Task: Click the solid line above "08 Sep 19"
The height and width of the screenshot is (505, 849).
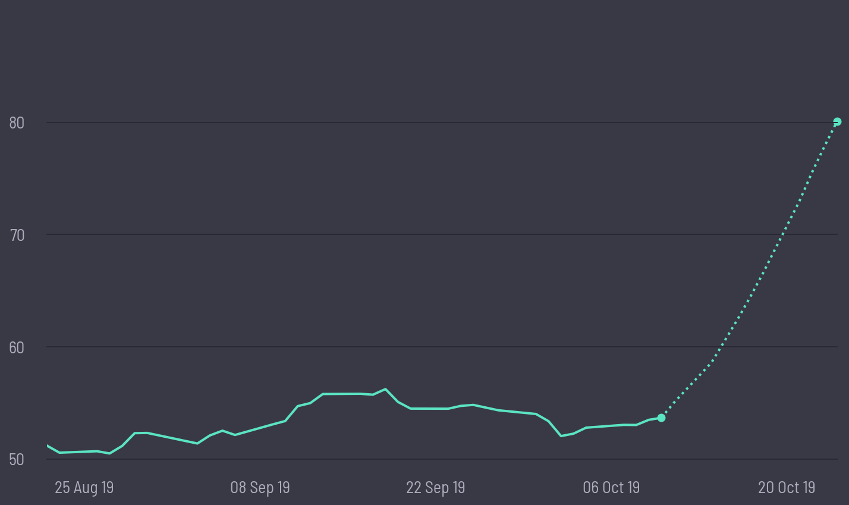Action: (x=260, y=427)
